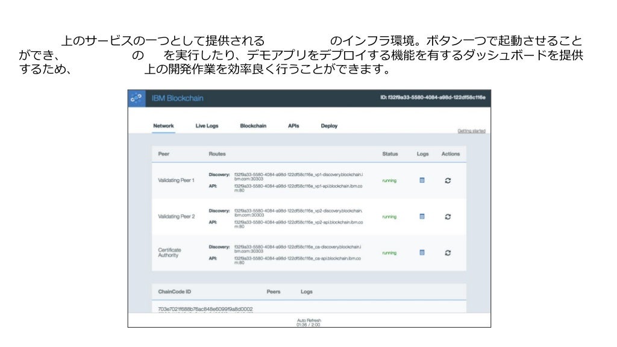Restart Validating Peer 1 via refresh icon
Screen dimensions: 617x347
[448, 181]
